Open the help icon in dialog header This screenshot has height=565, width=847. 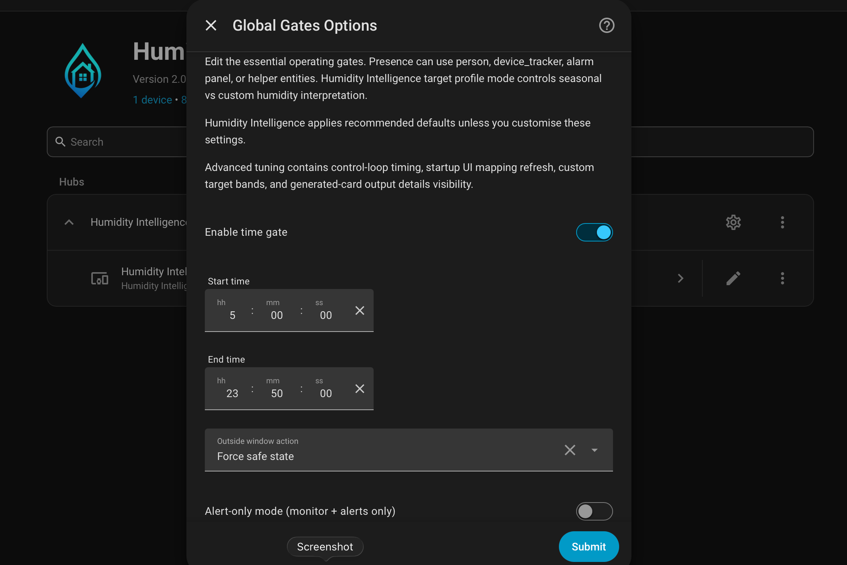(606, 26)
